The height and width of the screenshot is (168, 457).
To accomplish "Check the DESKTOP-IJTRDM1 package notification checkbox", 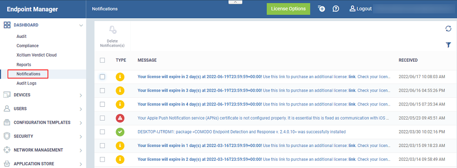I will click(x=102, y=132).
